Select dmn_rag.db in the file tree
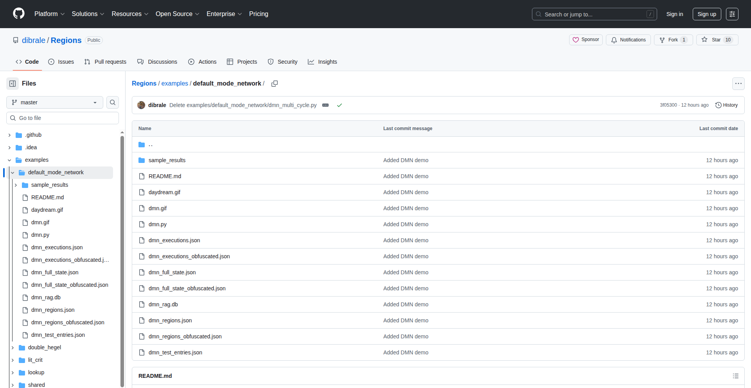 46,297
